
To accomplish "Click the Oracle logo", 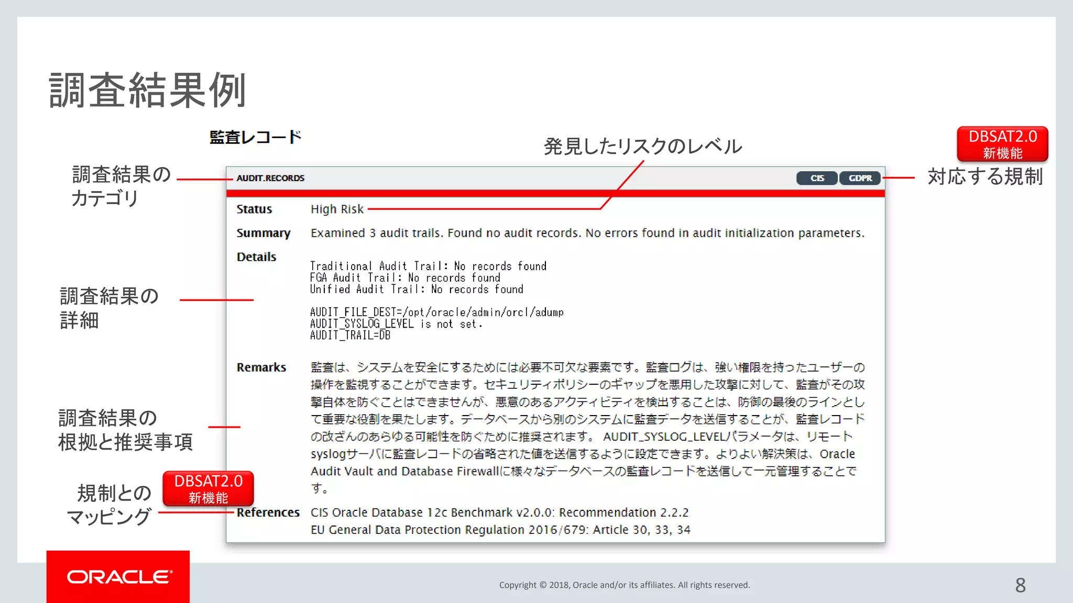I will [x=118, y=577].
